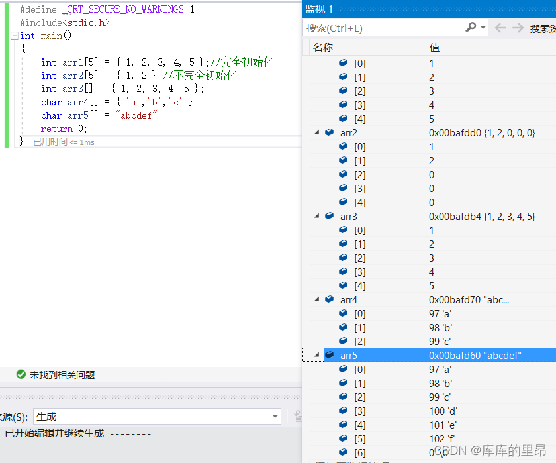Click value 0x00bafd70 "abc... of arr4

469,300
